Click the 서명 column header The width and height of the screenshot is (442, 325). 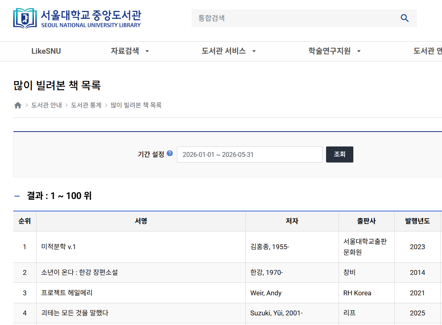coord(141,221)
